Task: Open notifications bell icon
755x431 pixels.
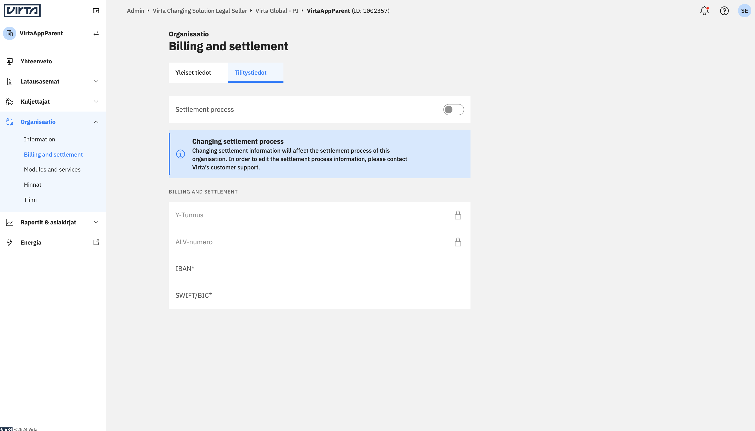Action: coord(704,11)
